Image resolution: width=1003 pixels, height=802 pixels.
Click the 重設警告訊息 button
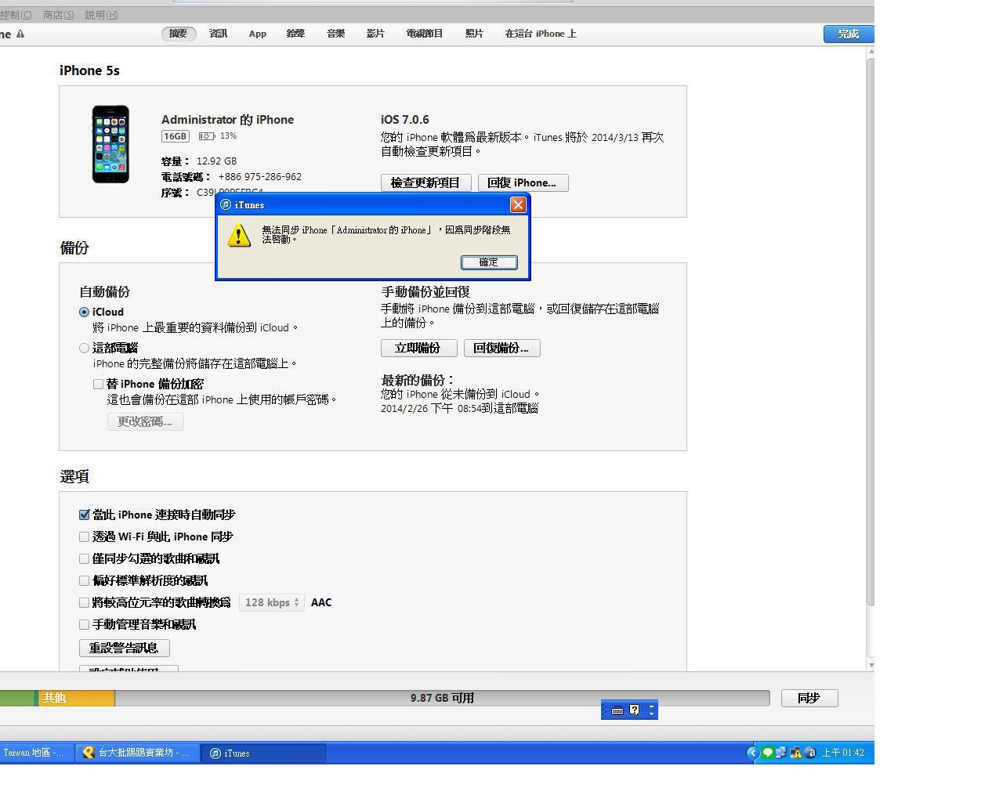124,648
